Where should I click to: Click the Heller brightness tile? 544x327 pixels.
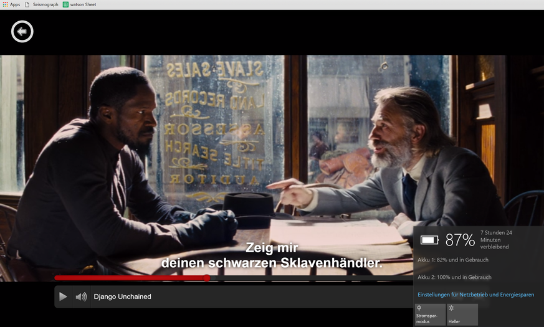[462, 315]
